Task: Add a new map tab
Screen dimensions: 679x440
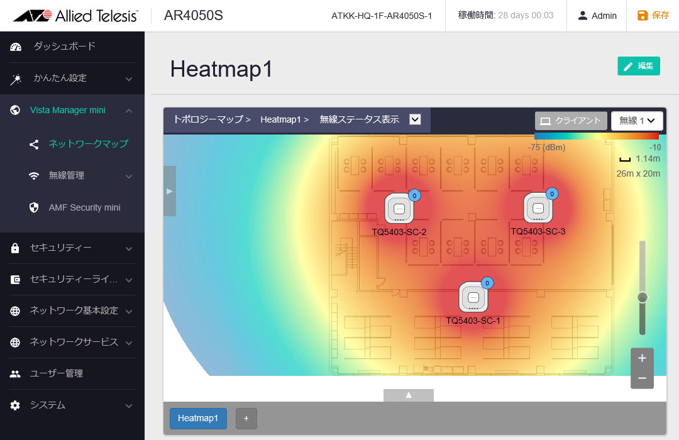Action: click(246, 418)
